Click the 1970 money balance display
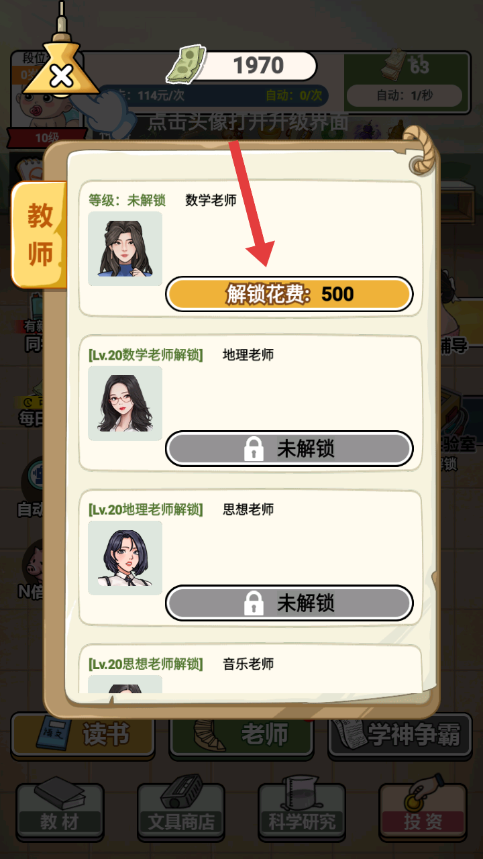483x859 pixels. [x=258, y=66]
